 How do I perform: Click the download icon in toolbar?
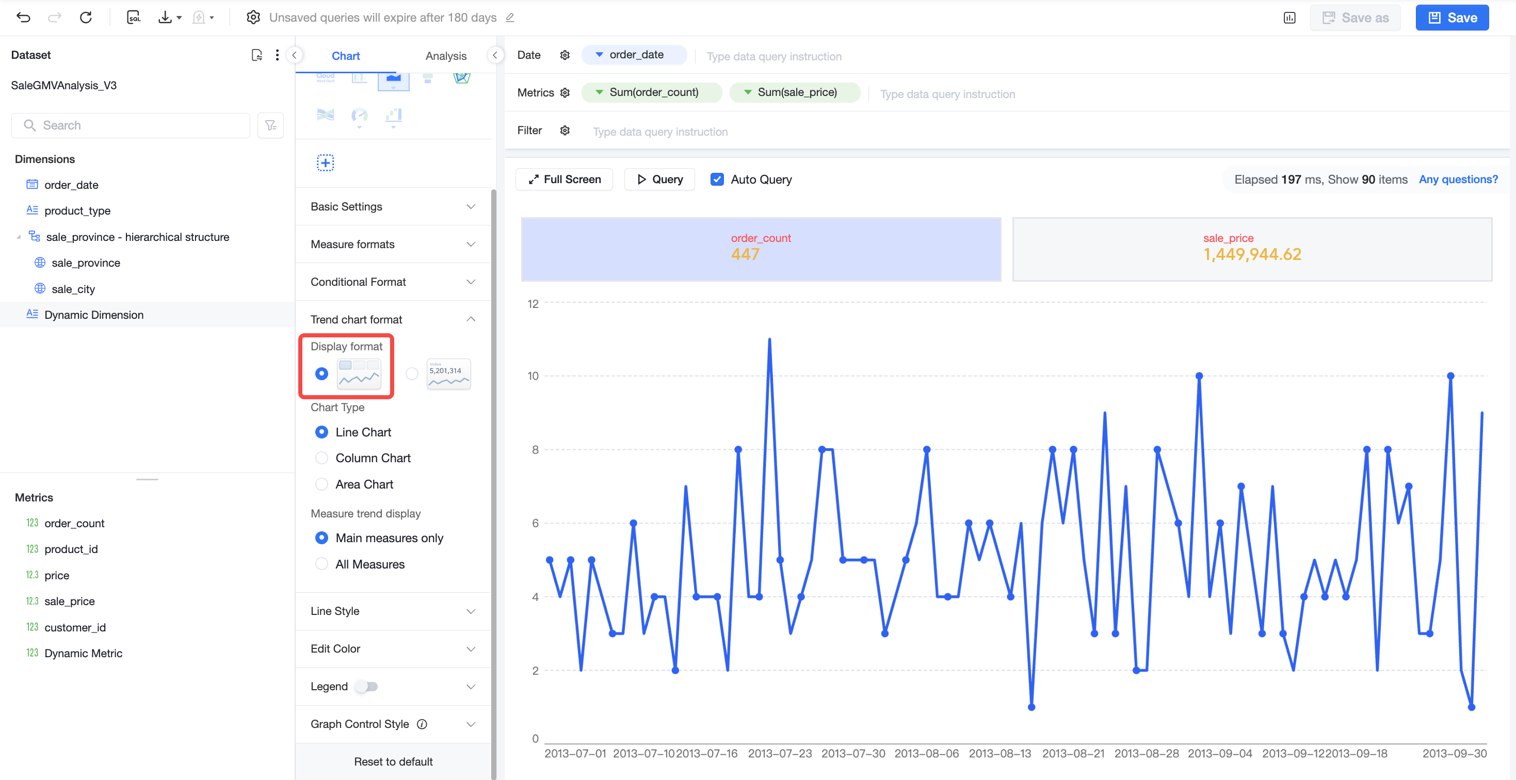click(165, 18)
